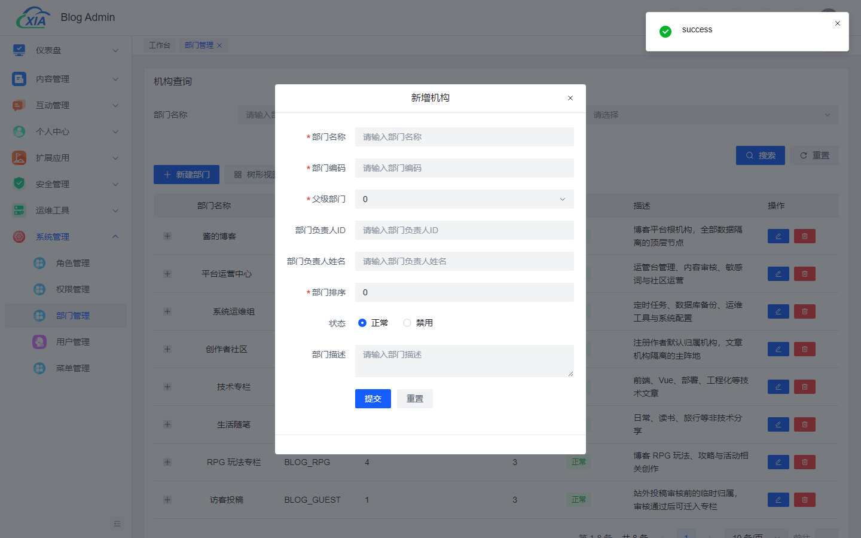This screenshot has width=861, height=538.
Task: Expand the 技术专栏 tree row
Action: (167, 387)
